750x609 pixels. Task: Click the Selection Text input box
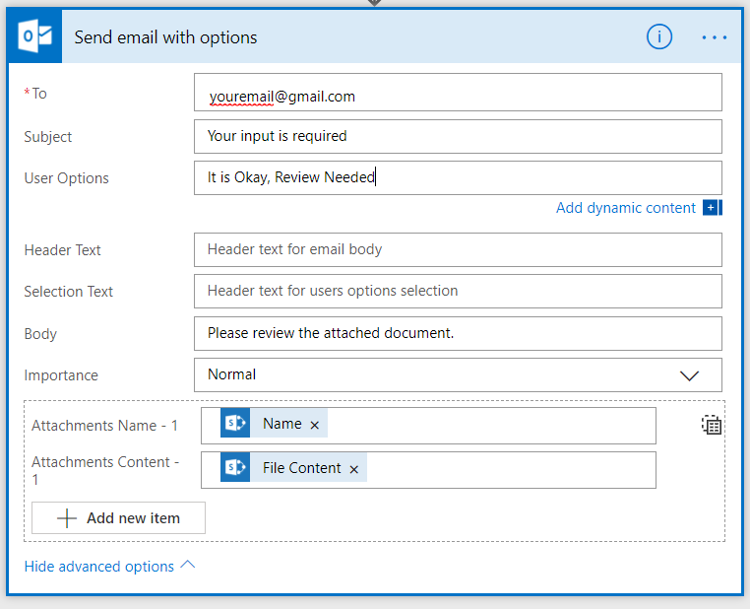click(x=458, y=292)
